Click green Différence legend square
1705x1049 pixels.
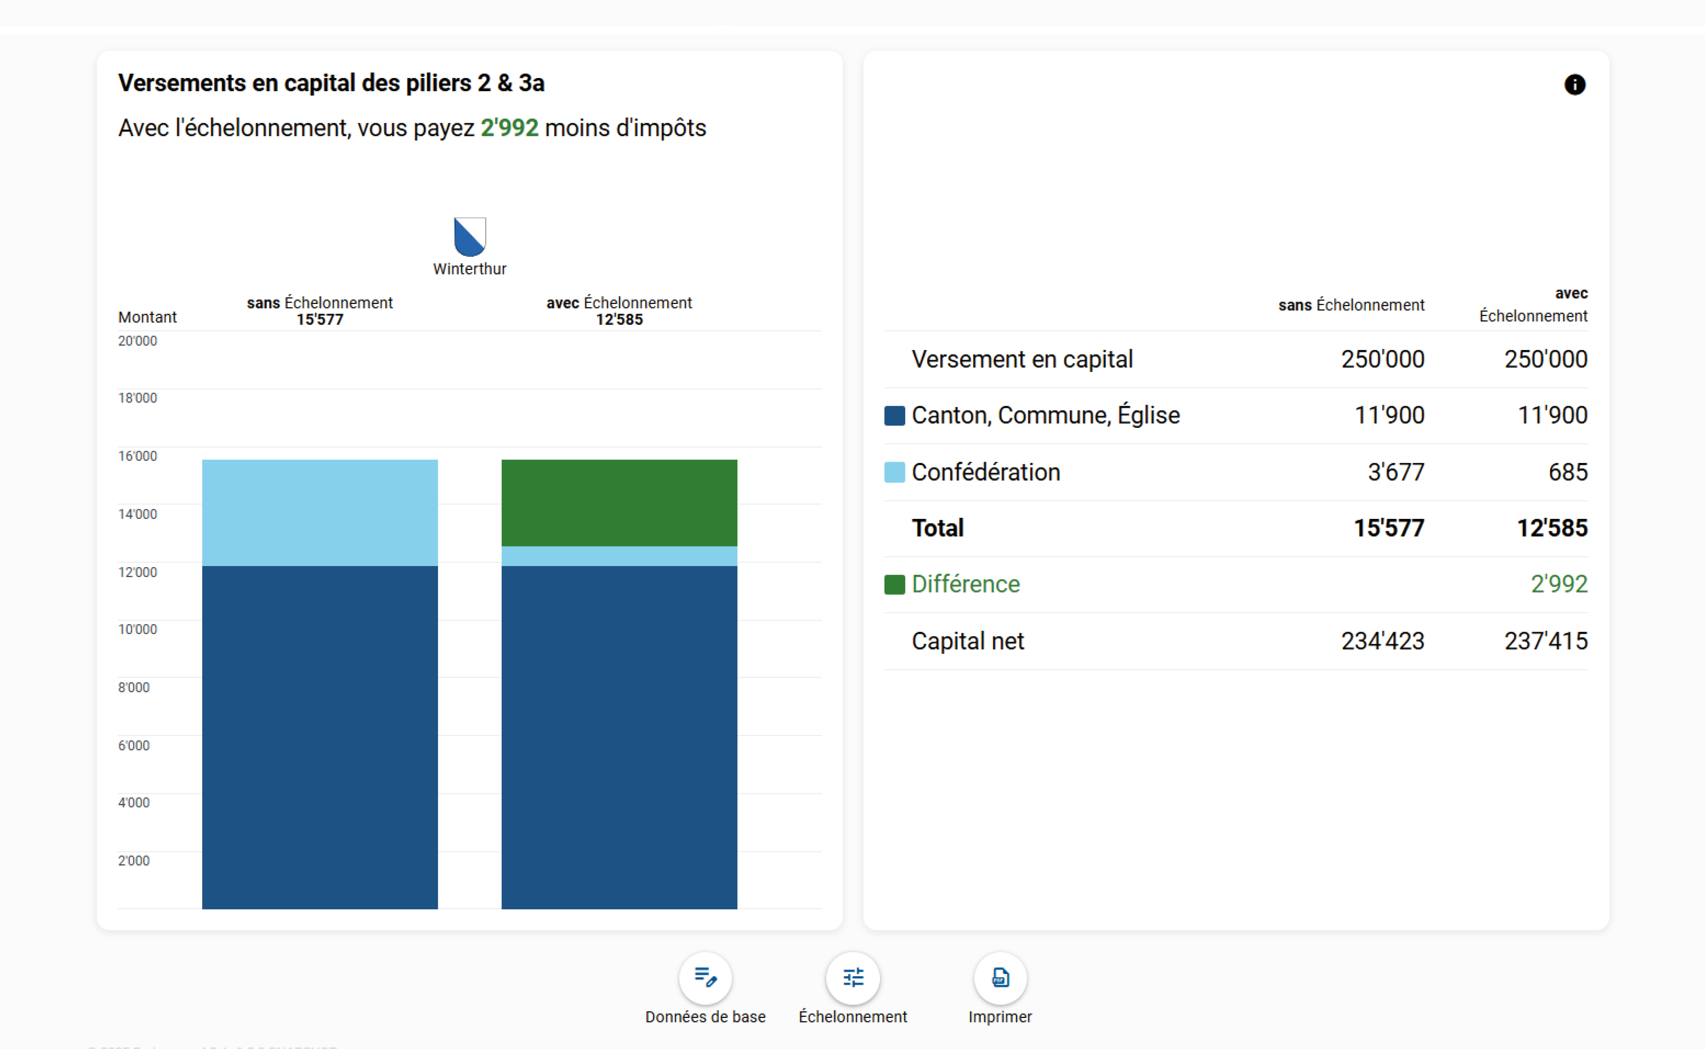click(894, 585)
